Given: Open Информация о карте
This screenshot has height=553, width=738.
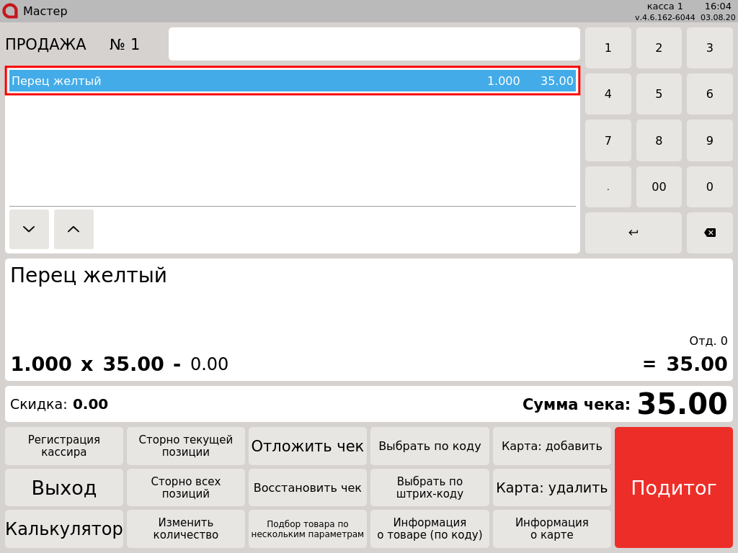Looking at the screenshot, I should (551, 529).
